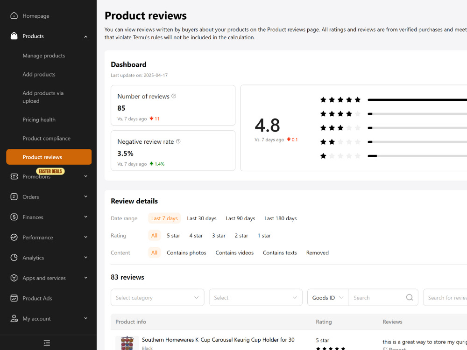Click the Number of reviews card
The image size is (467, 350).
(x=173, y=105)
